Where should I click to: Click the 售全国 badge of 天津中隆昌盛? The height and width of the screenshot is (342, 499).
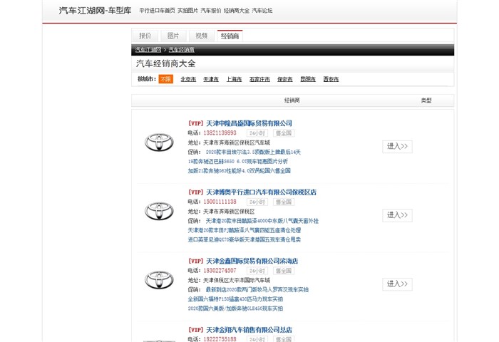tap(284, 133)
